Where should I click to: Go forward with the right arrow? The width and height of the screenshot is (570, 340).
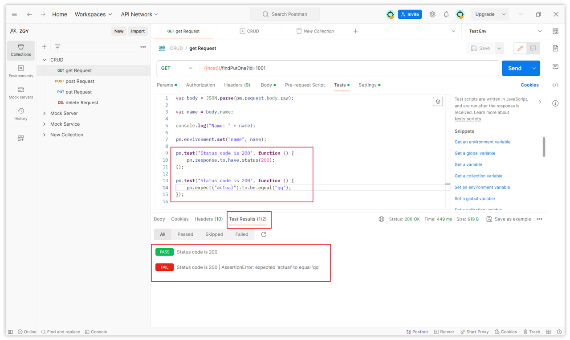43,14
